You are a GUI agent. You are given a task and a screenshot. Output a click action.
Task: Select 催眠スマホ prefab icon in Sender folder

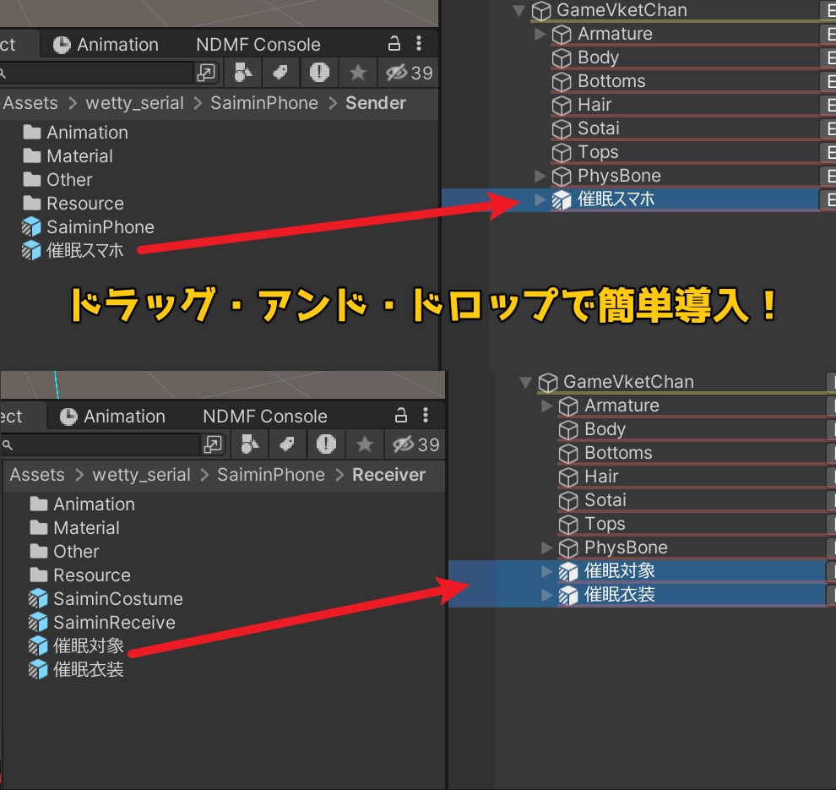tap(31, 250)
